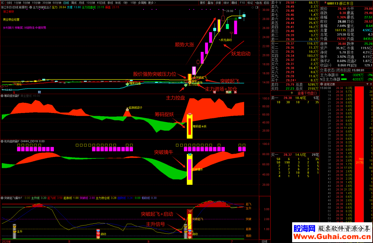Switch to 30分钟 period tab

47,3
